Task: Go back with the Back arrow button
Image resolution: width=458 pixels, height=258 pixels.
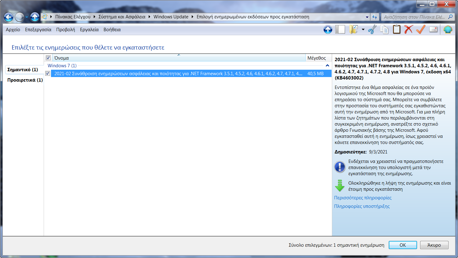Action: [9, 17]
